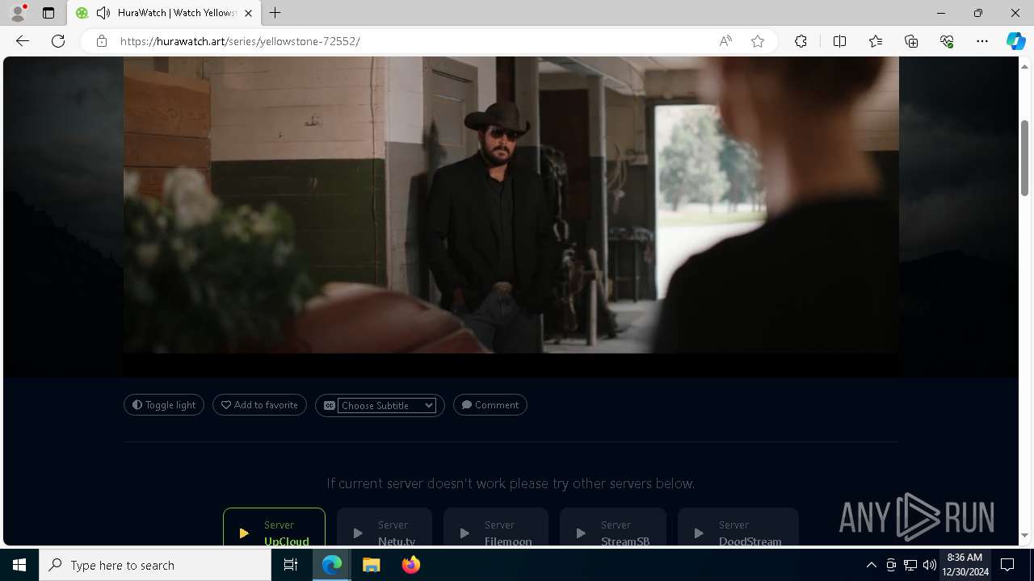Open network status tray icon

(x=910, y=565)
